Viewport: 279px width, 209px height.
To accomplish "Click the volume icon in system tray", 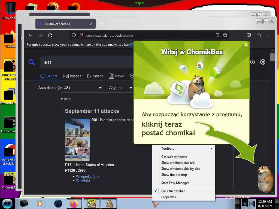I will (251, 204).
